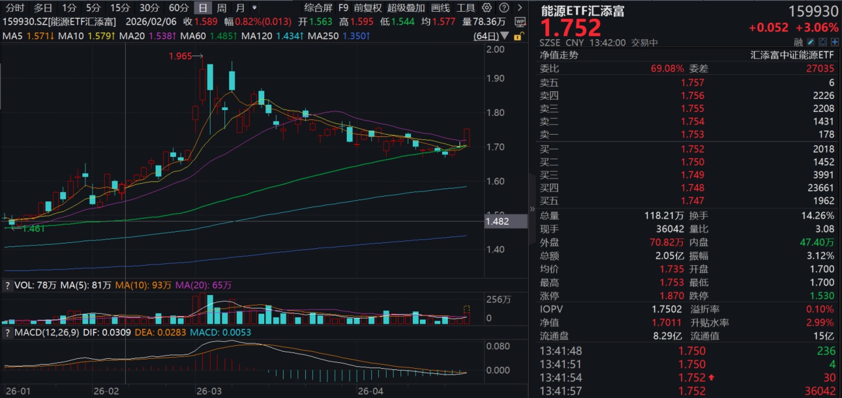This screenshot has height=398, width=842.
Task: Click the help question mark icon in toolbar
Action: pyautogui.click(x=504, y=8)
